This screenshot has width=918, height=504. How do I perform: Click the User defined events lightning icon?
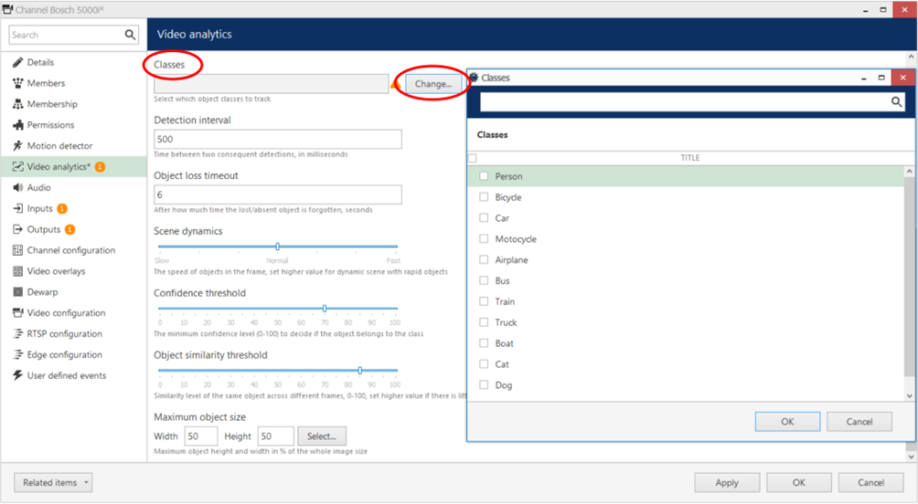point(18,376)
